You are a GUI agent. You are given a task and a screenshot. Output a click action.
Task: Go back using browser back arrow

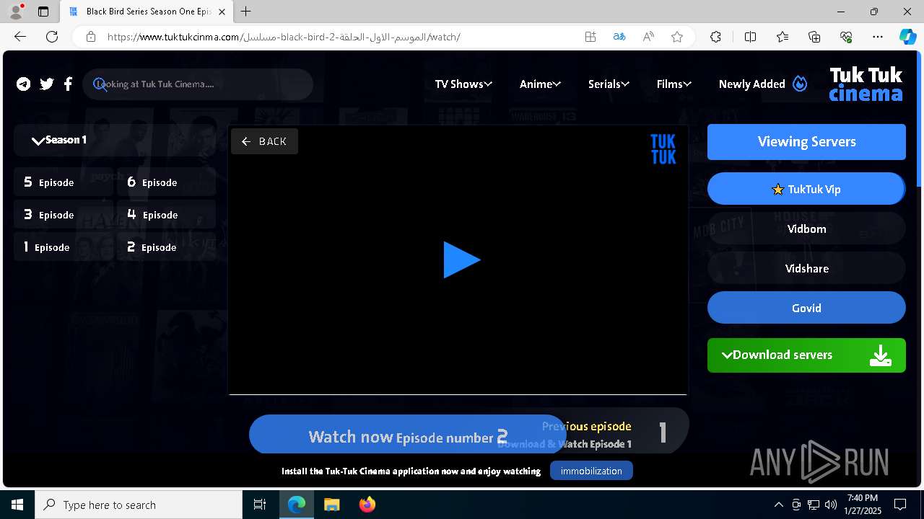click(20, 37)
